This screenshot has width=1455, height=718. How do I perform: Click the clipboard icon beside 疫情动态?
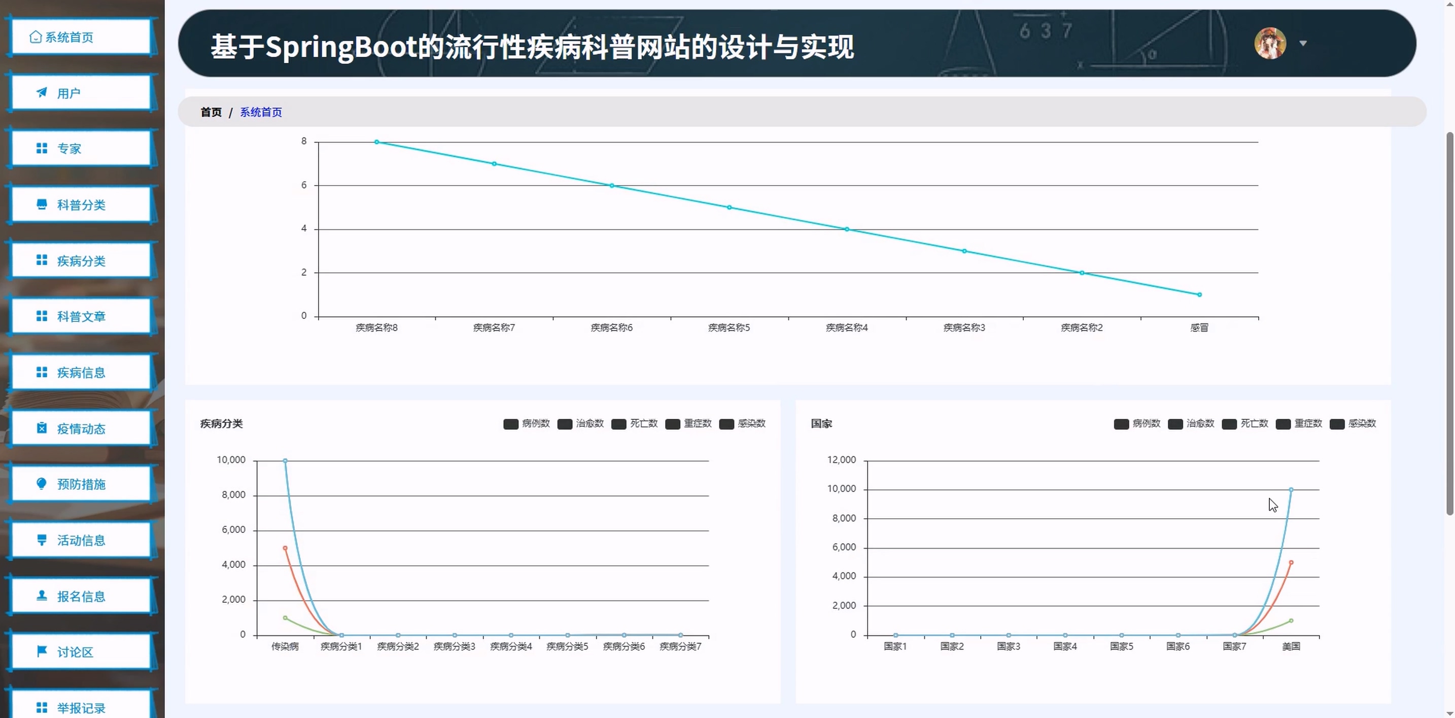tap(42, 428)
